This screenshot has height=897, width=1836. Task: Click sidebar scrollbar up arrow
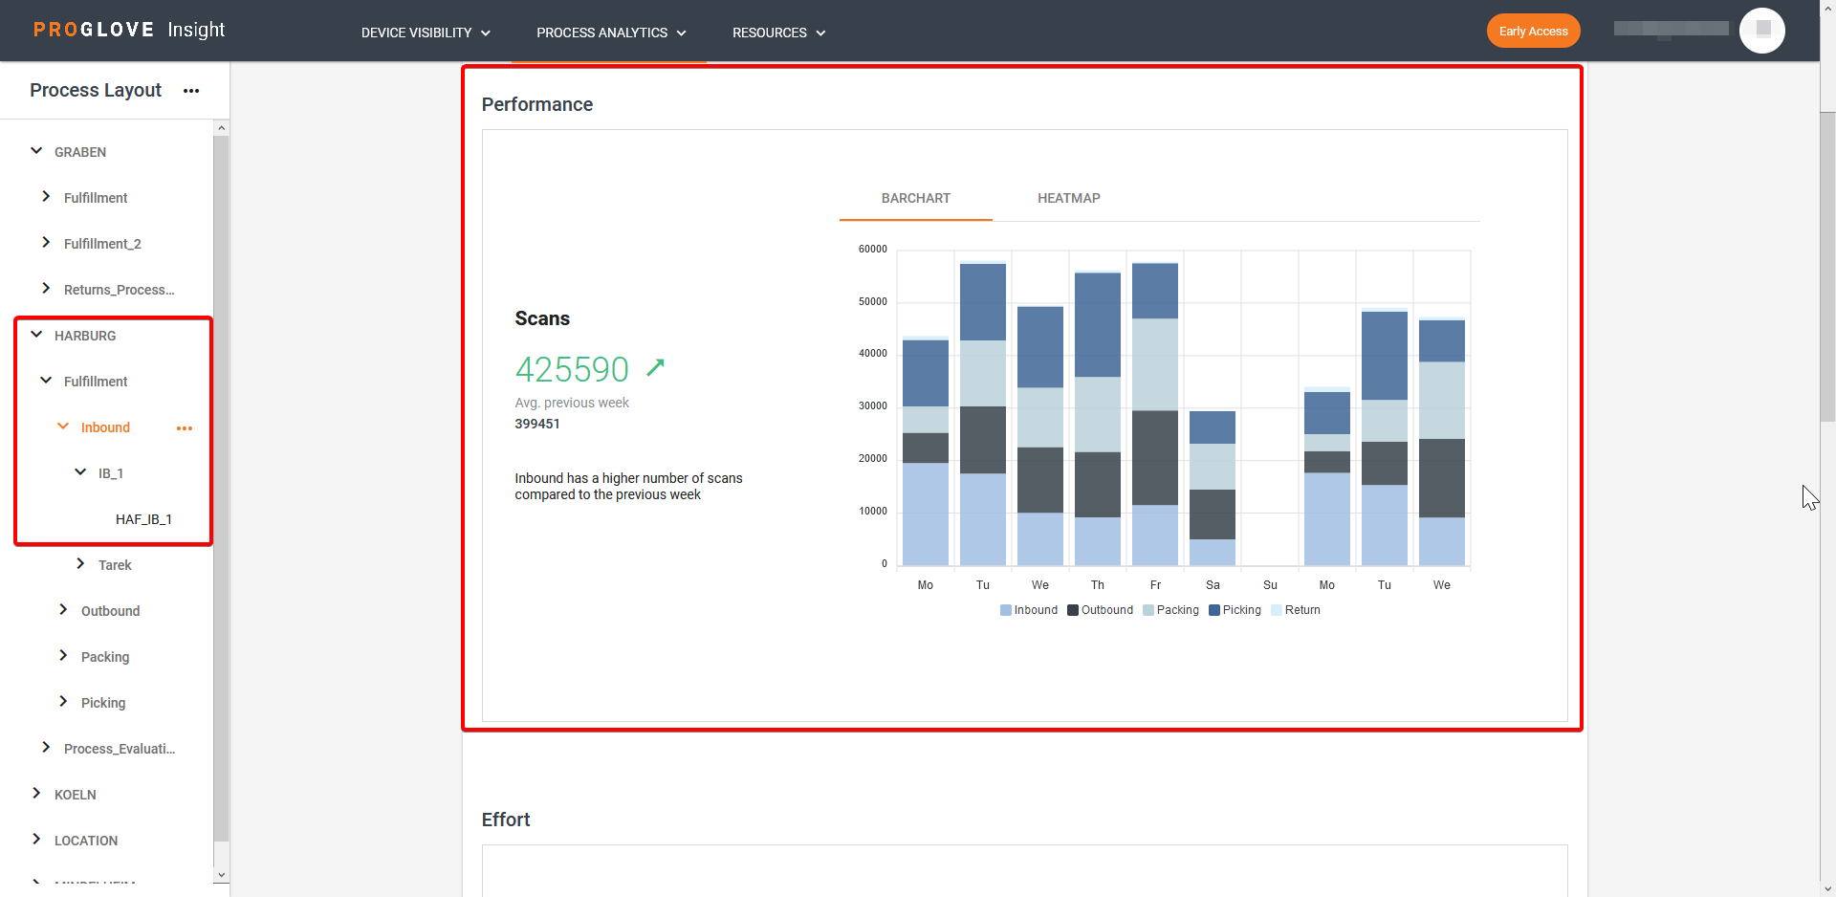click(x=222, y=127)
